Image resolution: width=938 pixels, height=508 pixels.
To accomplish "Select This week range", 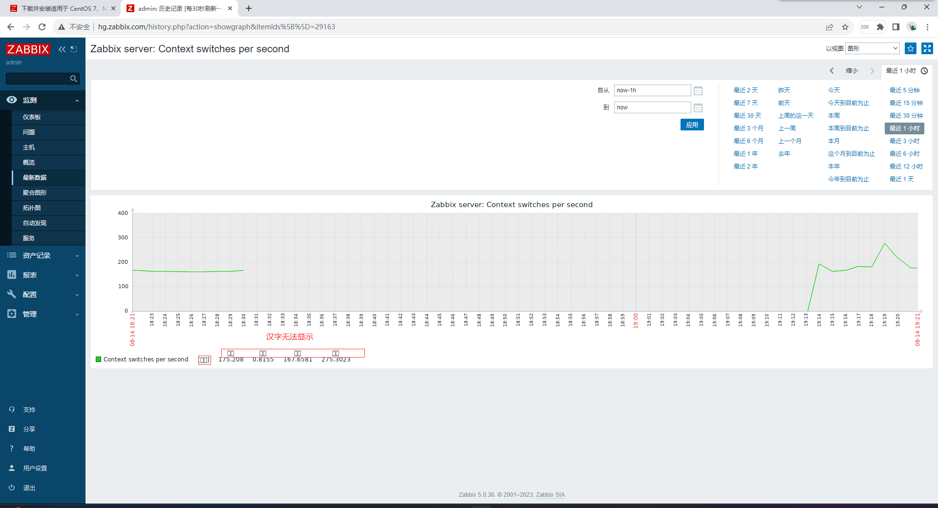I will click(x=834, y=116).
